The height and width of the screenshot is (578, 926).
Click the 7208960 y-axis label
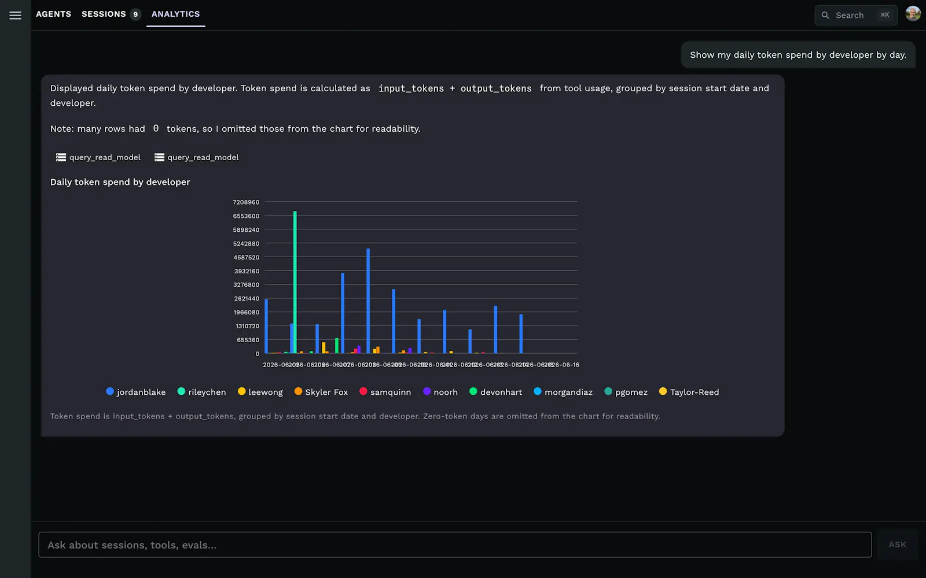(x=246, y=202)
